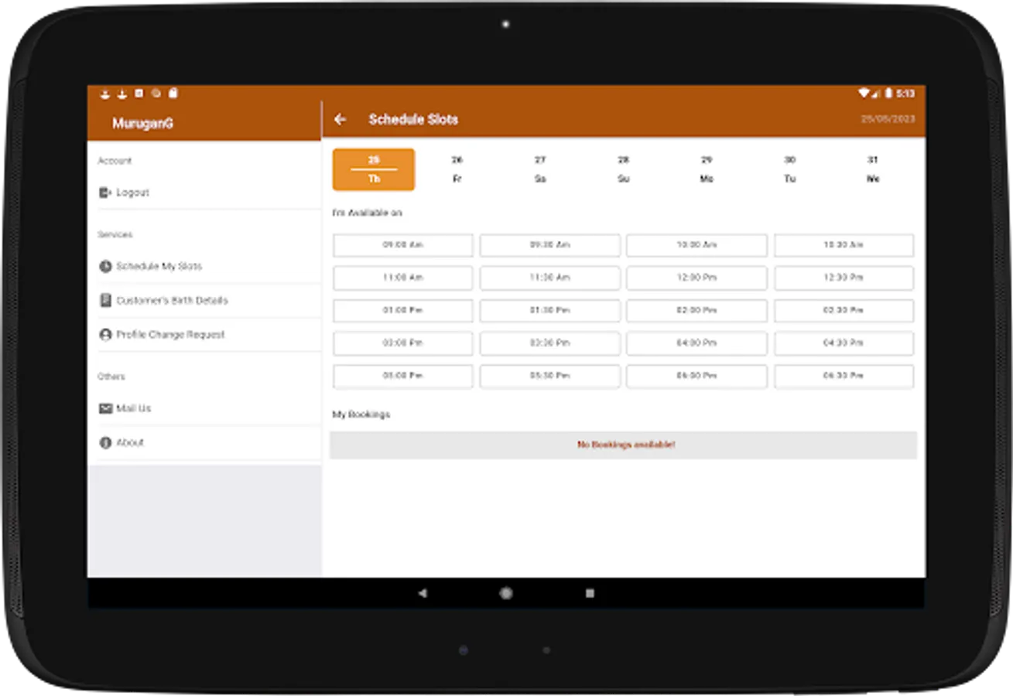Mark 02:00 Pm as available
This screenshot has width=1013, height=696.
point(697,311)
